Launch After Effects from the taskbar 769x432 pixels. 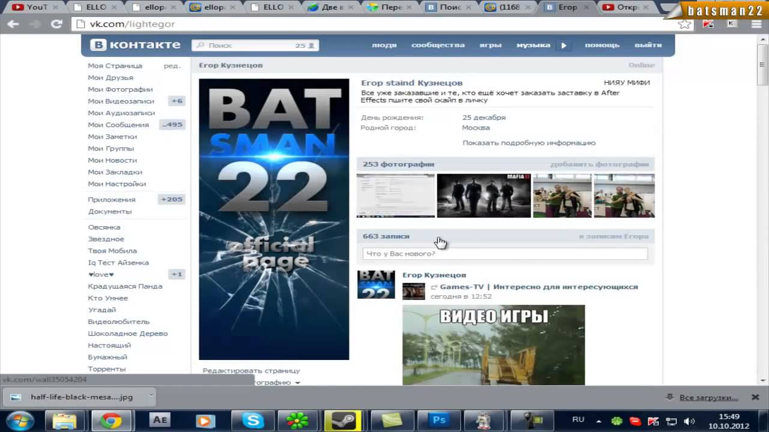coord(160,421)
